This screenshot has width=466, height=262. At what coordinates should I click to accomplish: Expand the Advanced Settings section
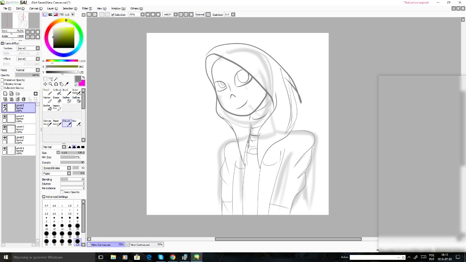44,197
